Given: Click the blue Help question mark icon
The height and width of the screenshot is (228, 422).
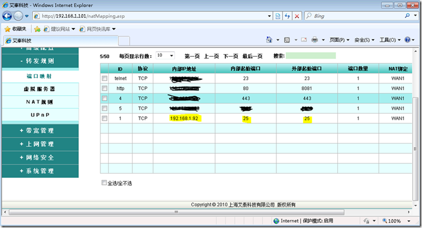Looking at the screenshot, I should click(x=407, y=40).
